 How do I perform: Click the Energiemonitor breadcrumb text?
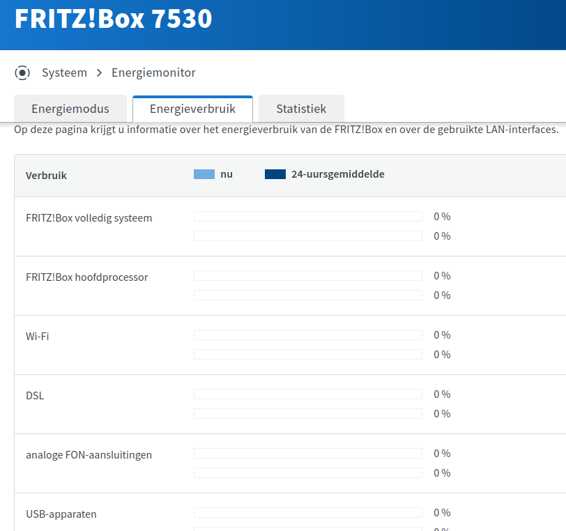click(x=153, y=72)
